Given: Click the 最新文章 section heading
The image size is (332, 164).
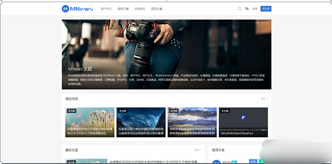Looking at the screenshot, I should tap(71, 150).
